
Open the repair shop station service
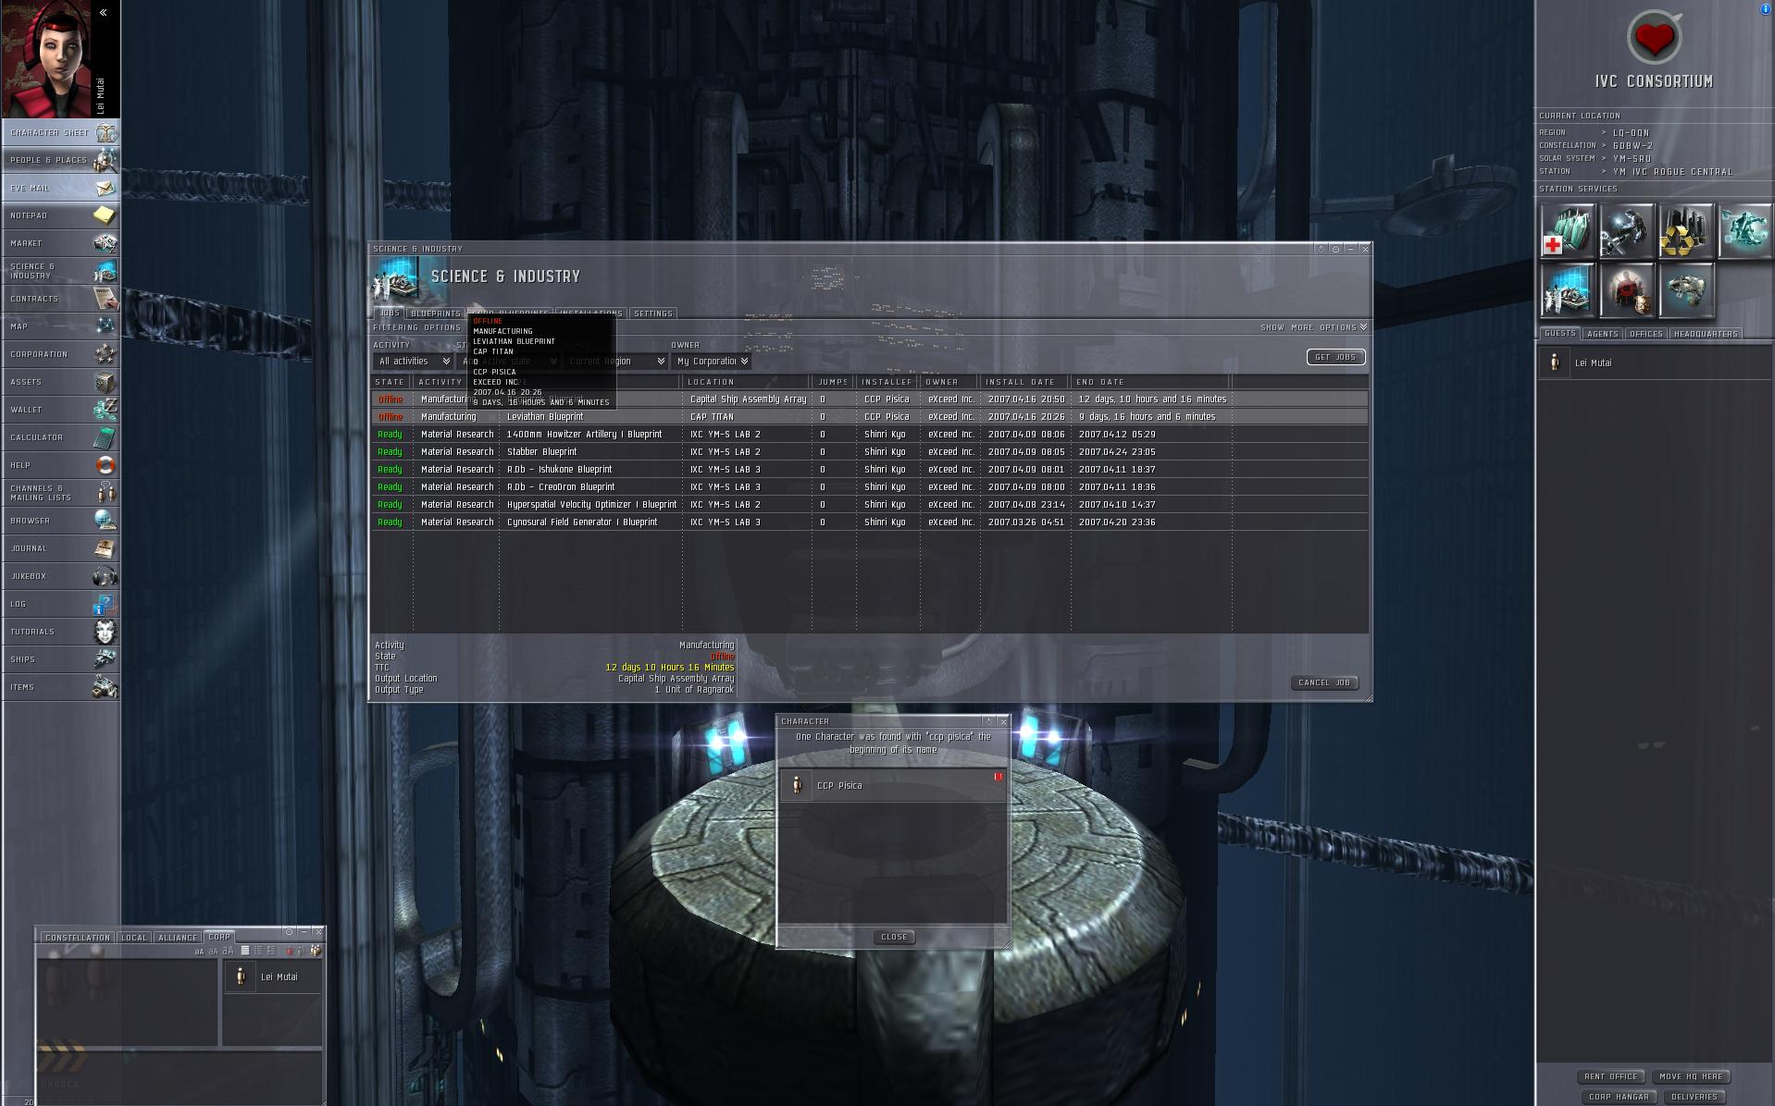click(1626, 230)
